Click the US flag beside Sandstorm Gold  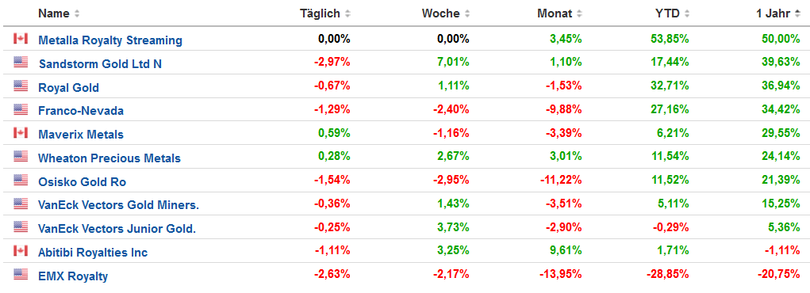[20, 63]
